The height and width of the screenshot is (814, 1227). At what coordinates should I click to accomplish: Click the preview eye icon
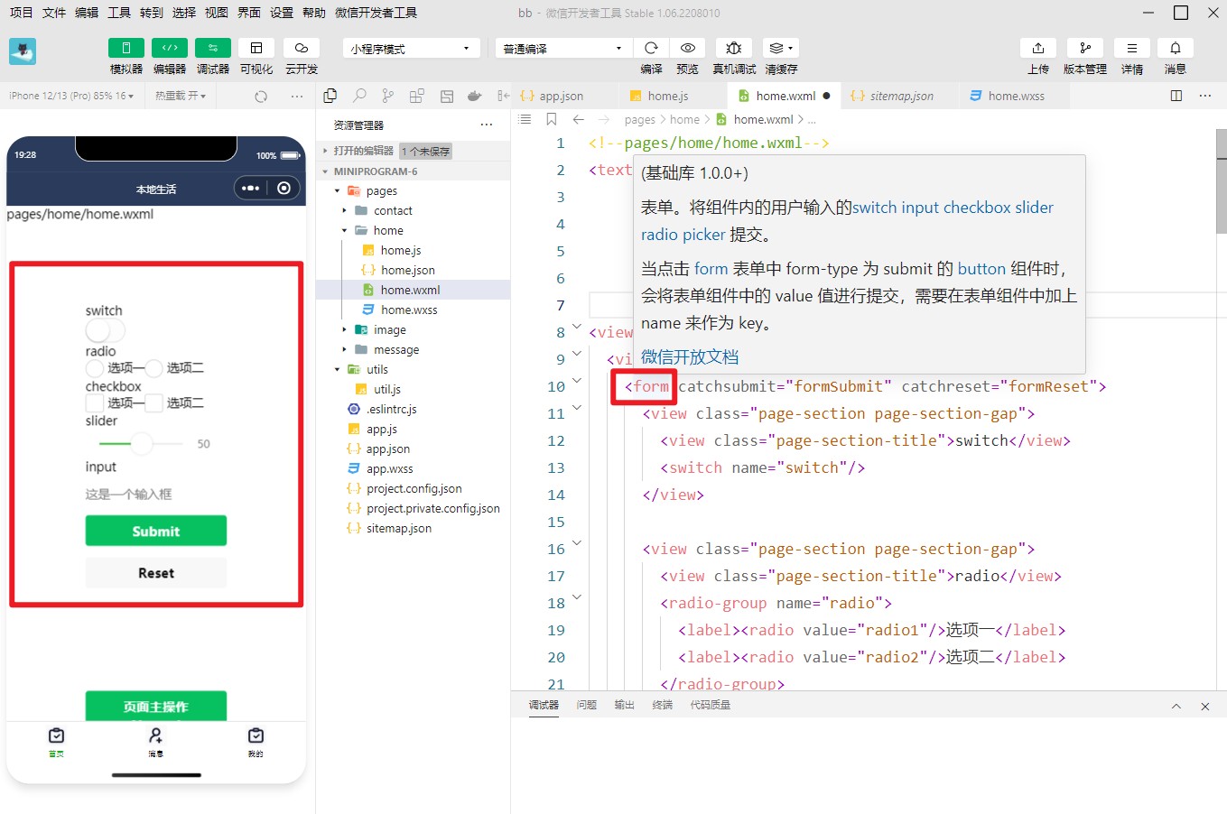688,48
